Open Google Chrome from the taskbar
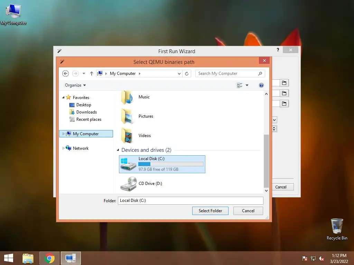The image size is (354, 265). (49, 258)
